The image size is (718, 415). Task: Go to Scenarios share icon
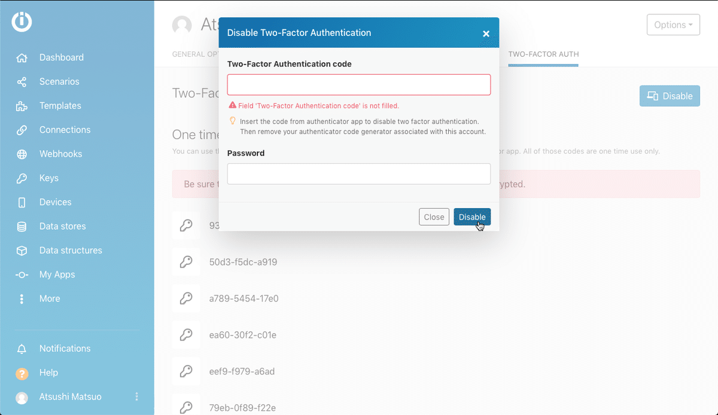click(22, 82)
